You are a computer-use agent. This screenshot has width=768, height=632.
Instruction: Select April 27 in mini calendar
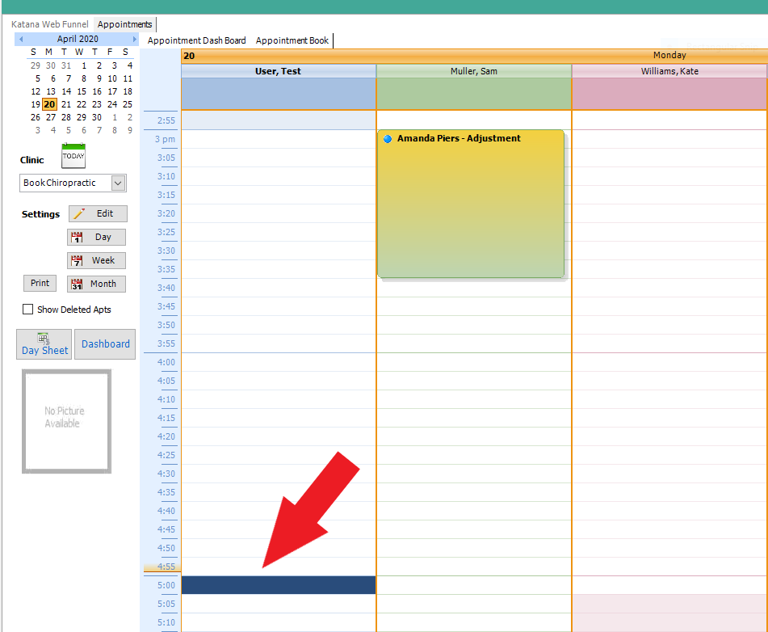tap(50, 117)
